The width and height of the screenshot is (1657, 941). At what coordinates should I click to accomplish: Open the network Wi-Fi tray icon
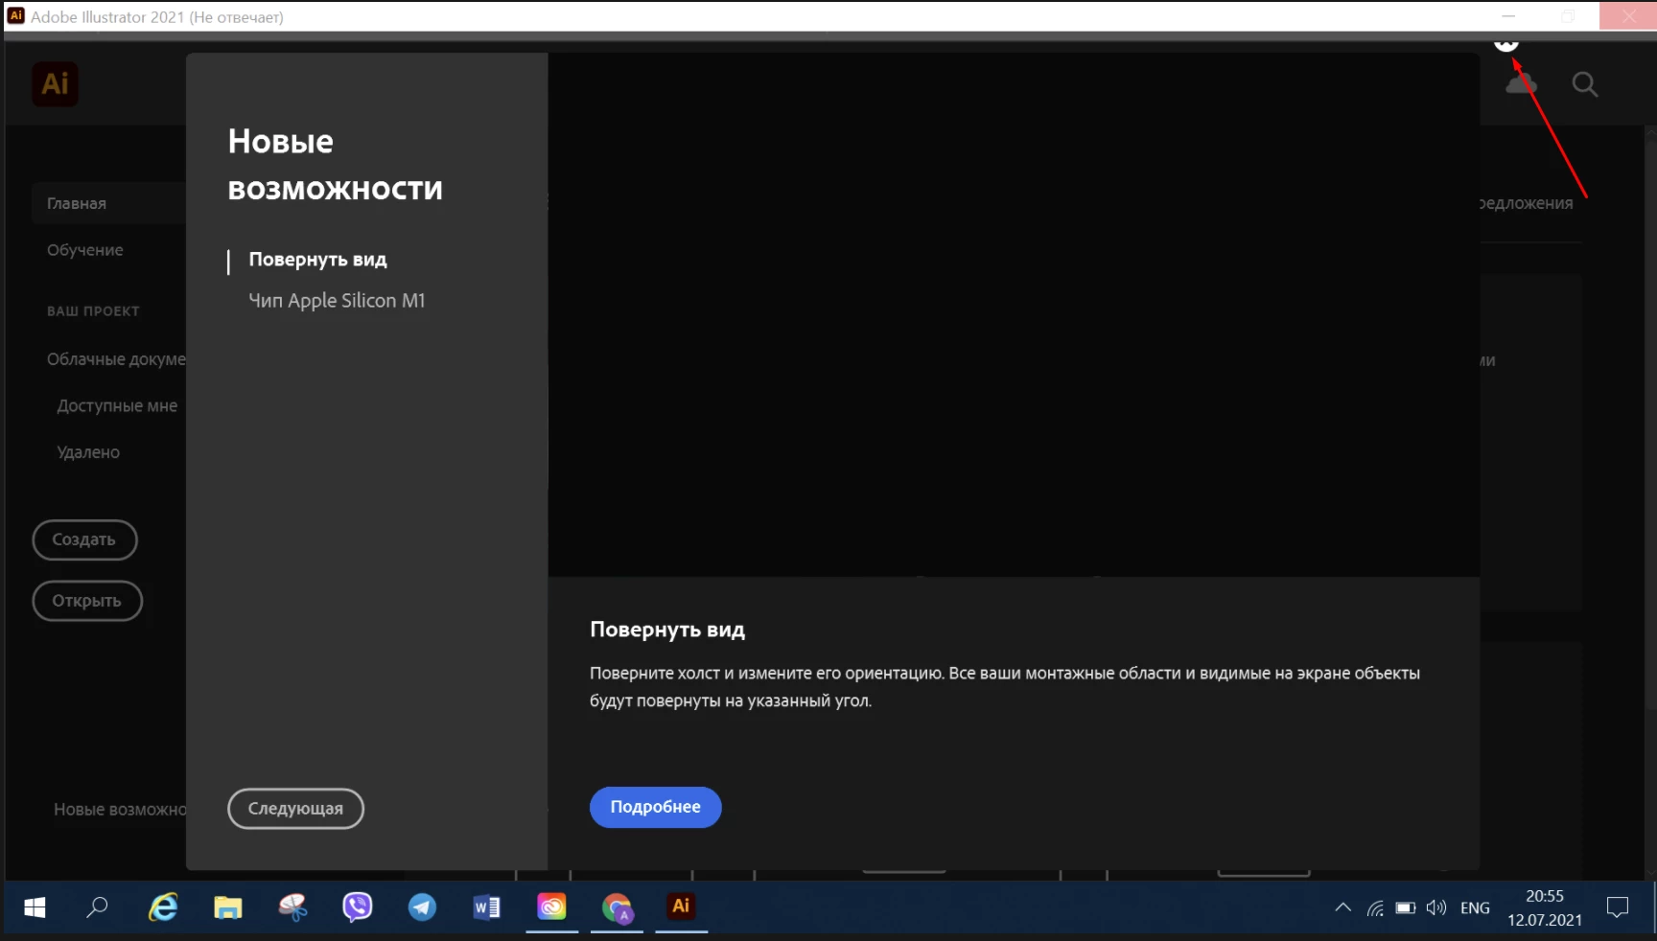[1375, 908]
